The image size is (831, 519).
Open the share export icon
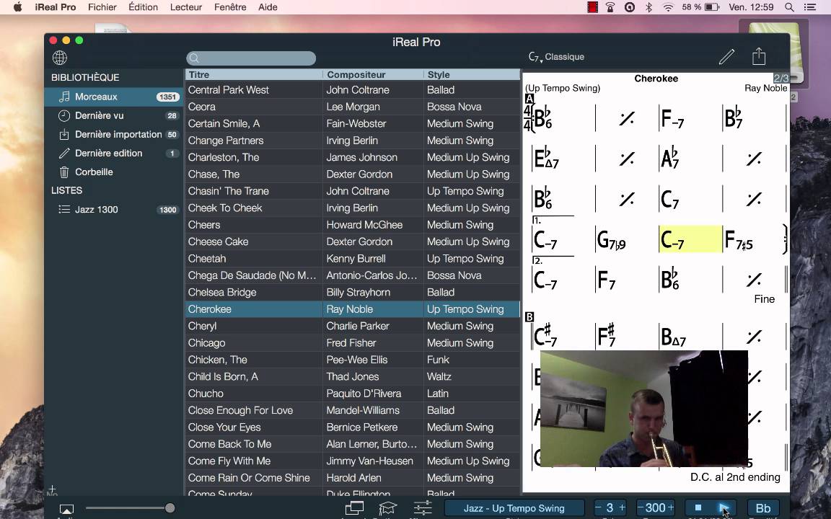pos(759,56)
